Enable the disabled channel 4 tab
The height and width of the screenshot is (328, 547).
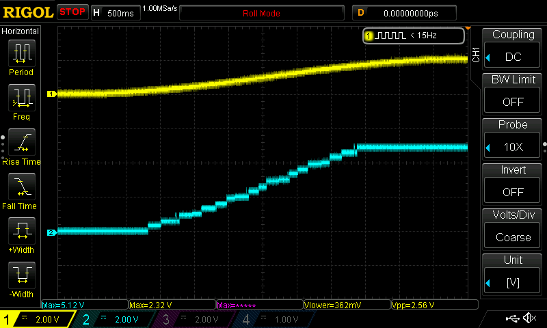(x=274, y=319)
